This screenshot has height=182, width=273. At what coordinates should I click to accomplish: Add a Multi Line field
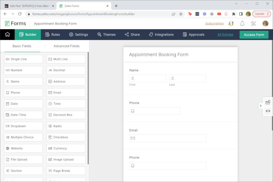66,59
